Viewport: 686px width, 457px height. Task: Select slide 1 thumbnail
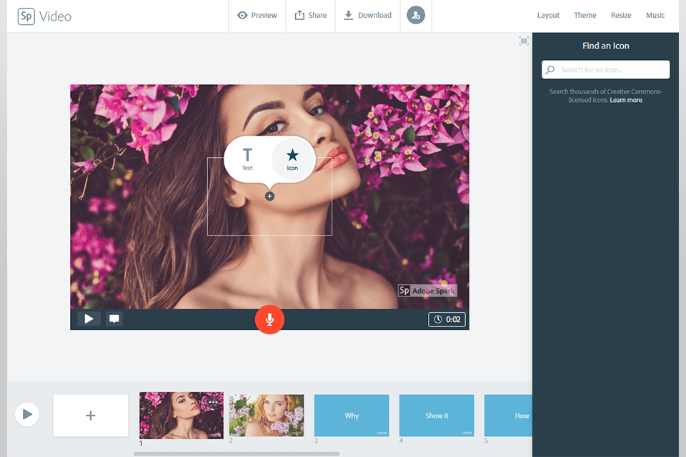181,415
